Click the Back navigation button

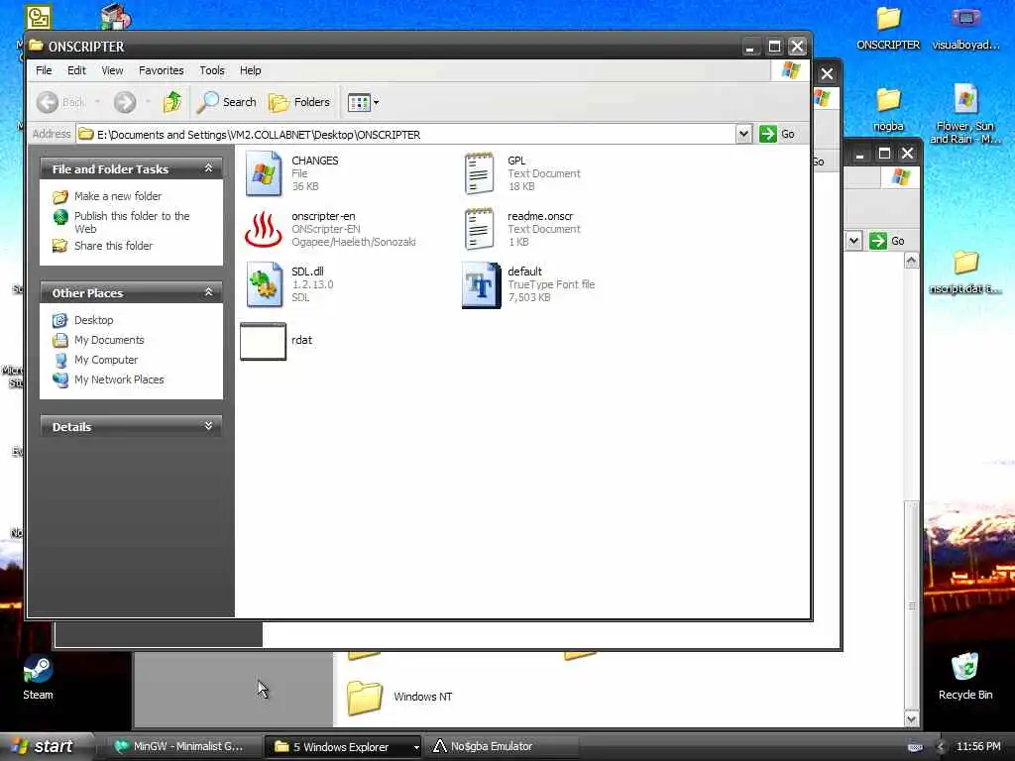pyautogui.click(x=60, y=102)
